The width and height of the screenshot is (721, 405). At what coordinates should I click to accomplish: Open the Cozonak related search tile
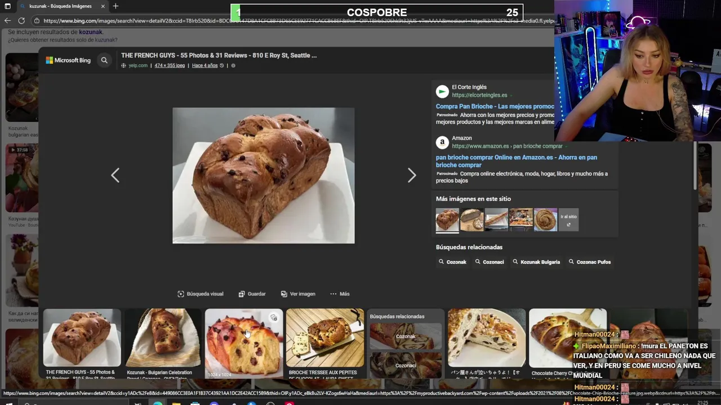(406, 336)
